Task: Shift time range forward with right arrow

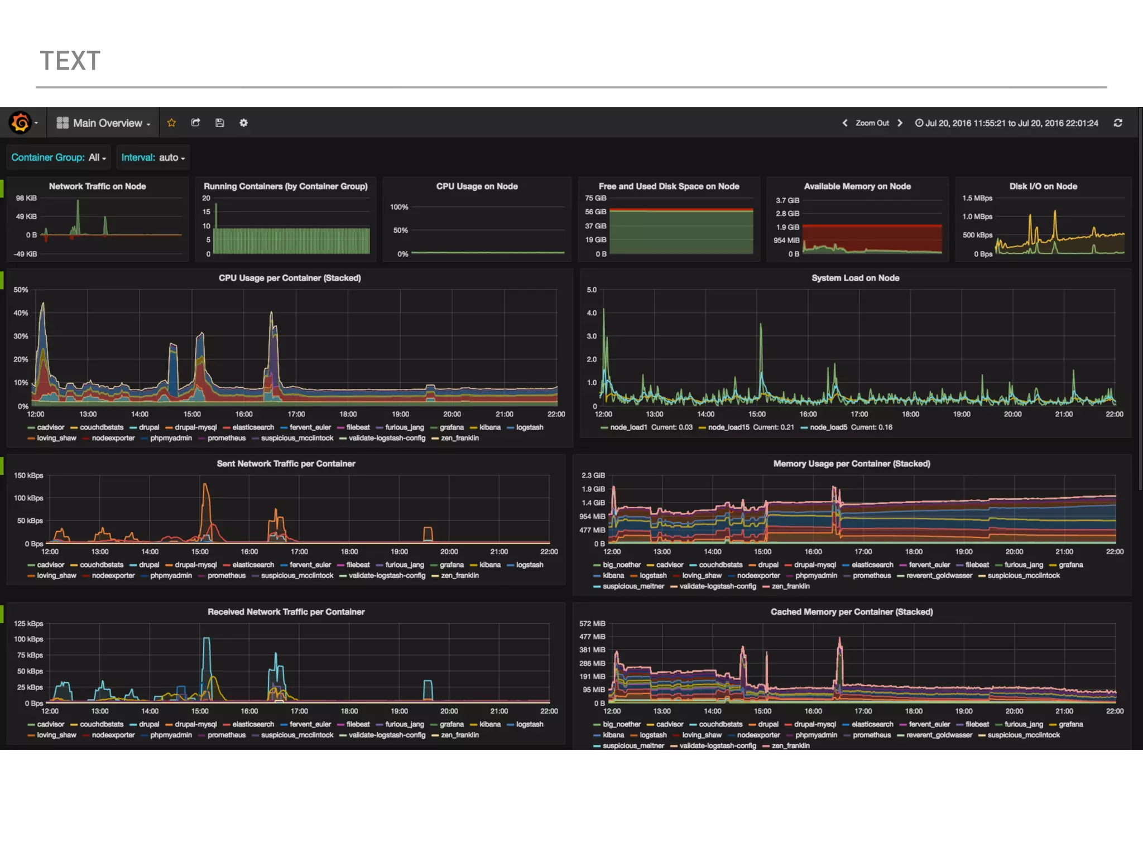Action: coord(900,123)
